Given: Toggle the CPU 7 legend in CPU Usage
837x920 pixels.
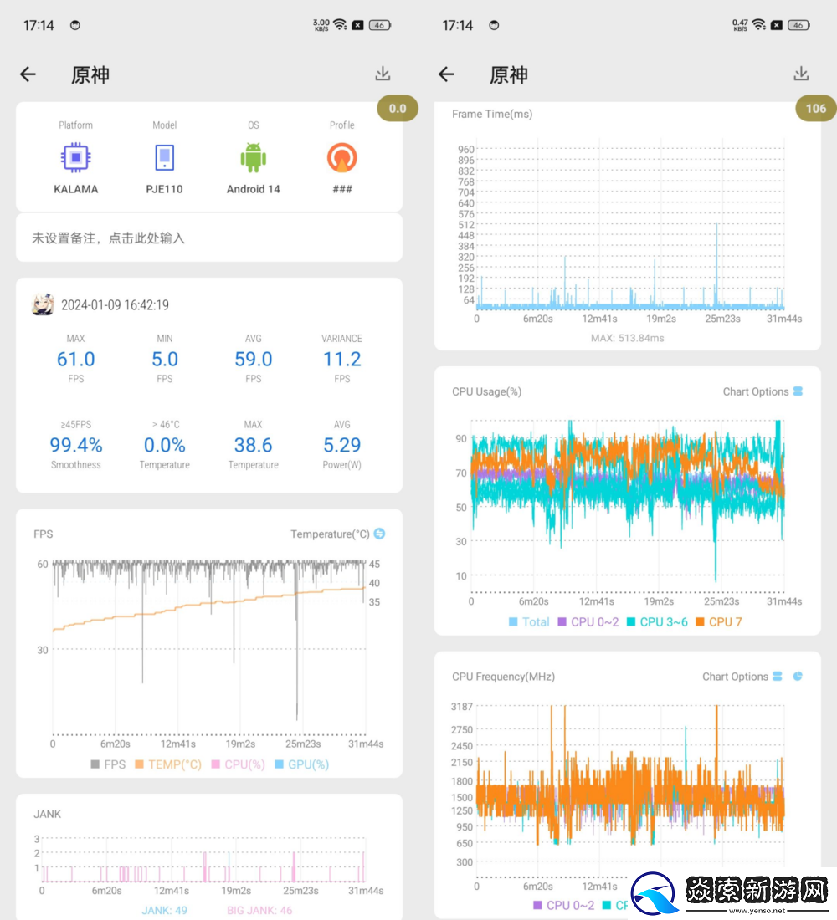Looking at the screenshot, I should coord(718,621).
